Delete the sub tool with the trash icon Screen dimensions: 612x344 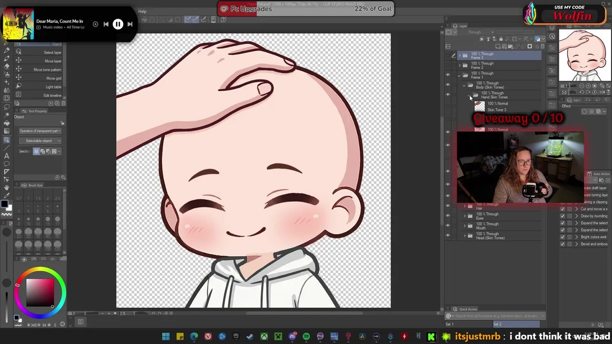63,103
